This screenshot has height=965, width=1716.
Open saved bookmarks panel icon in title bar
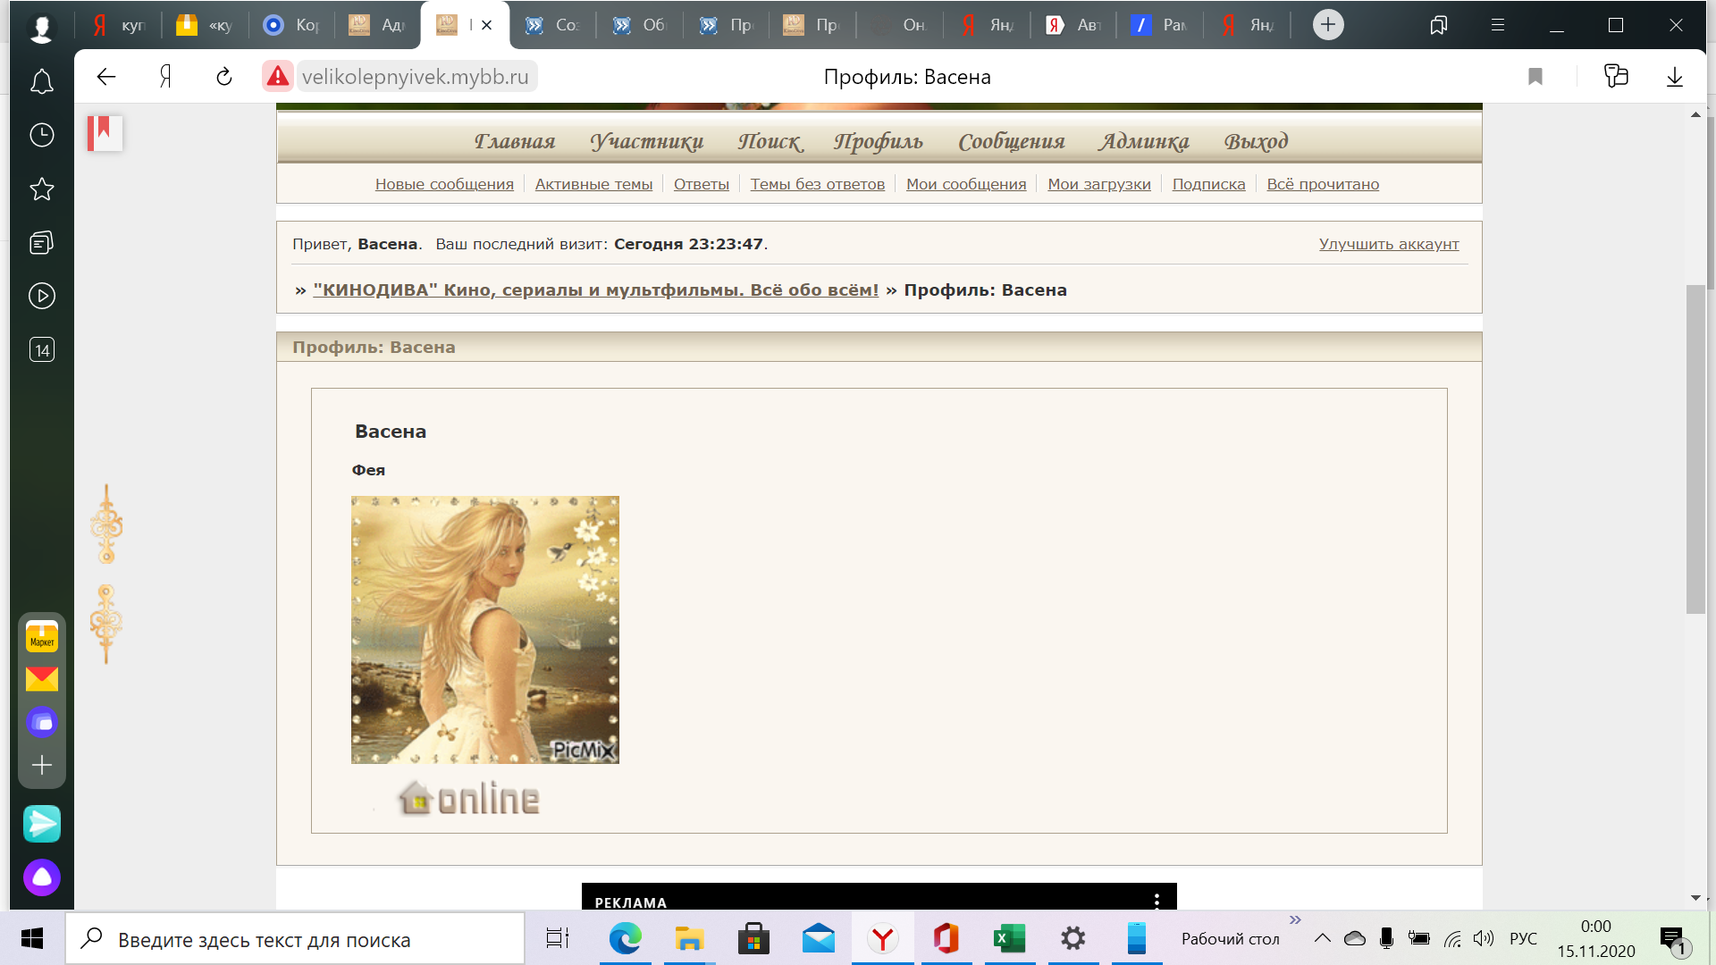pyautogui.click(x=1439, y=25)
